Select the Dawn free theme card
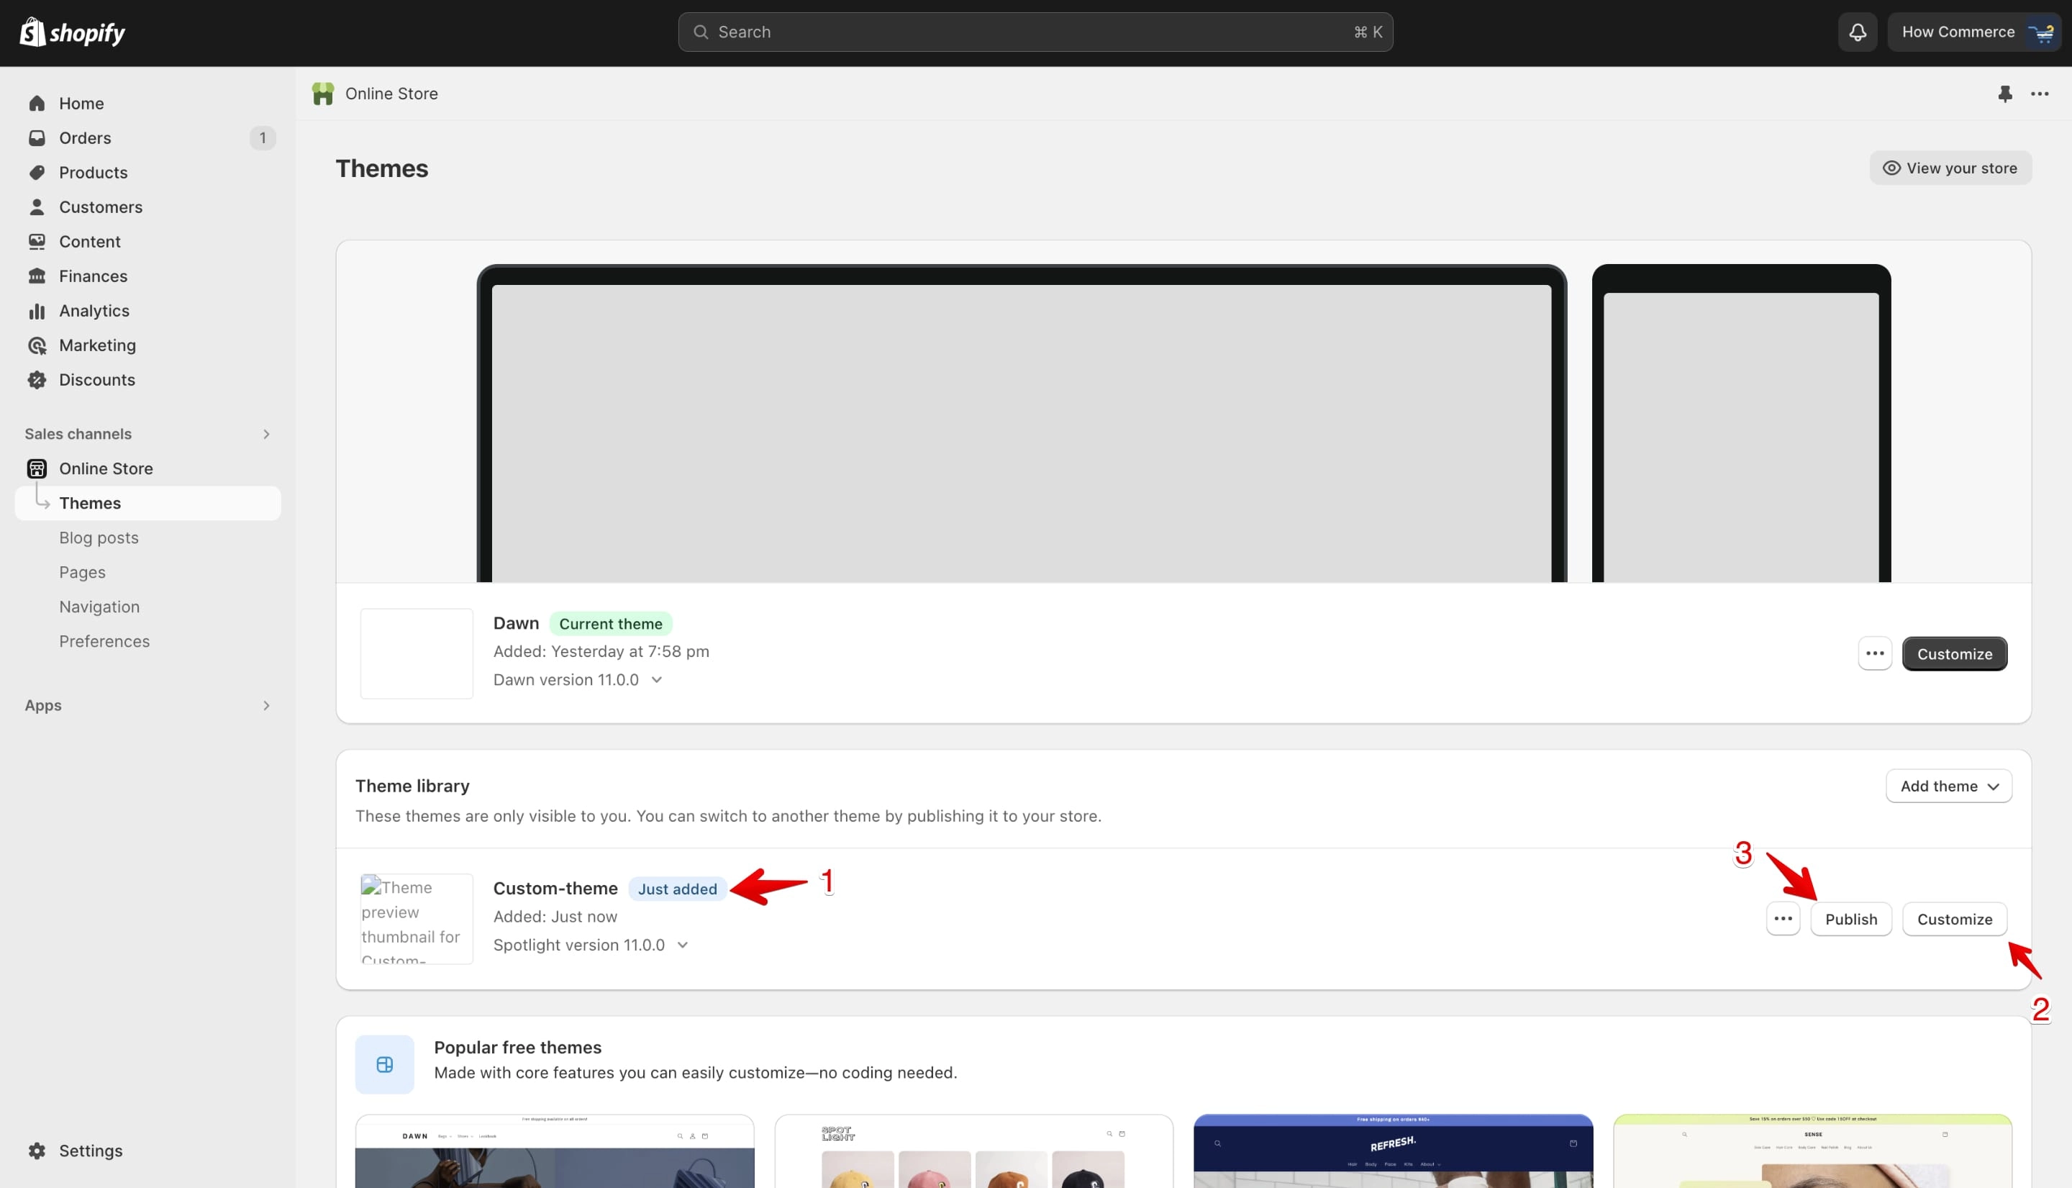This screenshot has width=2072, height=1188. (x=555, y=1151)
